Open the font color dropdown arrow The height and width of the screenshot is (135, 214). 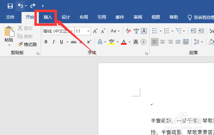pos(129,42)
